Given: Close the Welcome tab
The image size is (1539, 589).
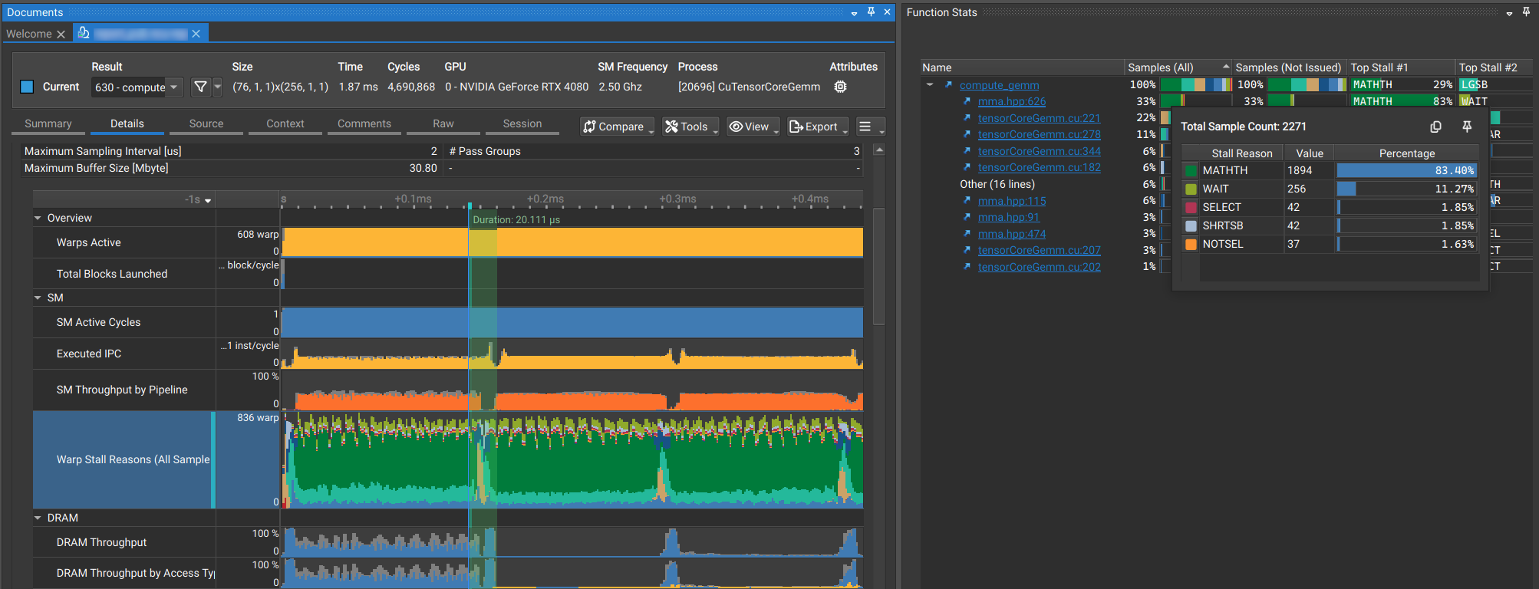Looking at the screenshot, I should point(61,34).
